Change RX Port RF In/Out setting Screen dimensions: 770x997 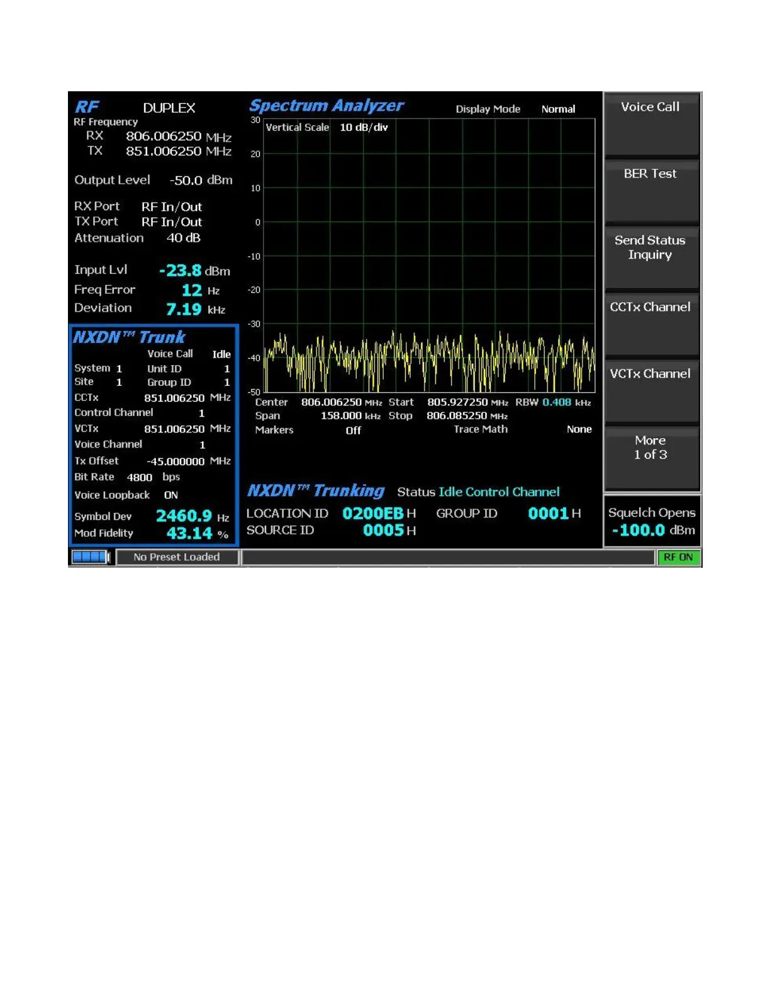tap(172, 207)
